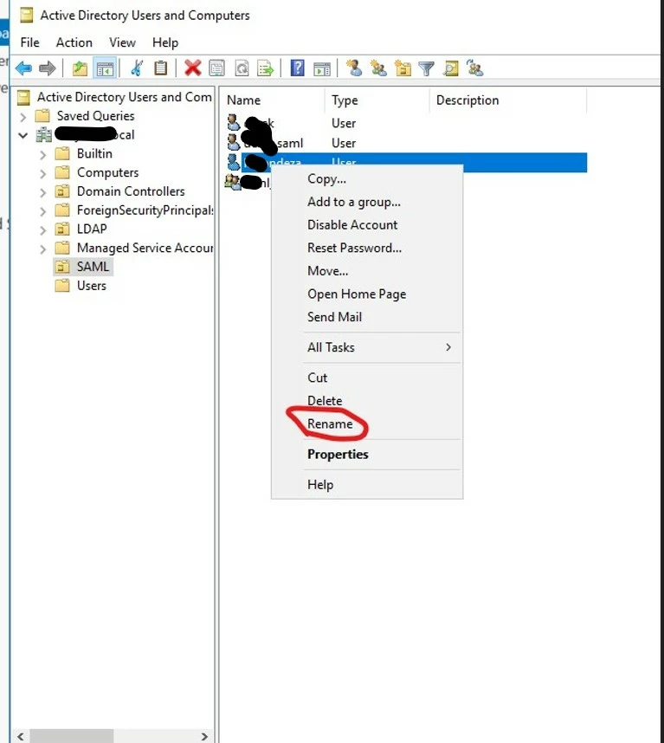Click the Refresh toolbar icon

click(x=242, y=68)
